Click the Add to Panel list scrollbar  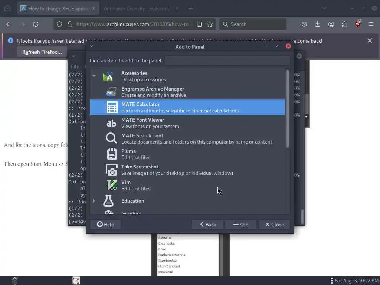[288, 109]
